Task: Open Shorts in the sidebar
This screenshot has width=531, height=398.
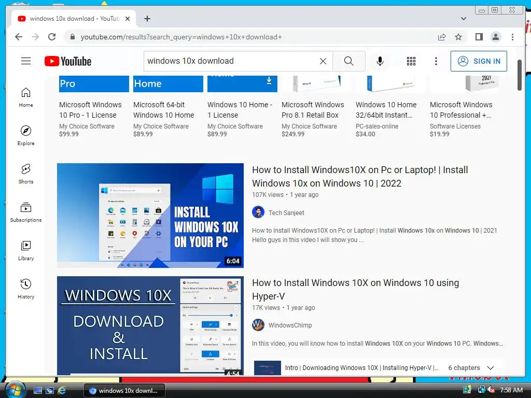Action: click(26, 174)
